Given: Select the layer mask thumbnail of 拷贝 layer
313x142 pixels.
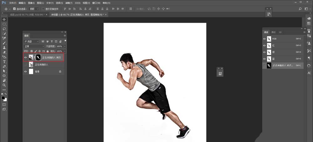Looking at the screenshot, I should [38, 58].
